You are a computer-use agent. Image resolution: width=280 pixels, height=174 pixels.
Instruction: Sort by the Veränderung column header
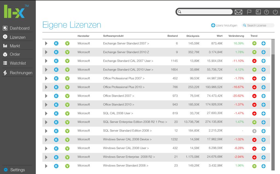coord(236,36)
